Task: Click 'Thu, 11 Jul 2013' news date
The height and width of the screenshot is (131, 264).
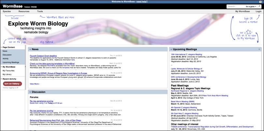Action: pos(116,56)
